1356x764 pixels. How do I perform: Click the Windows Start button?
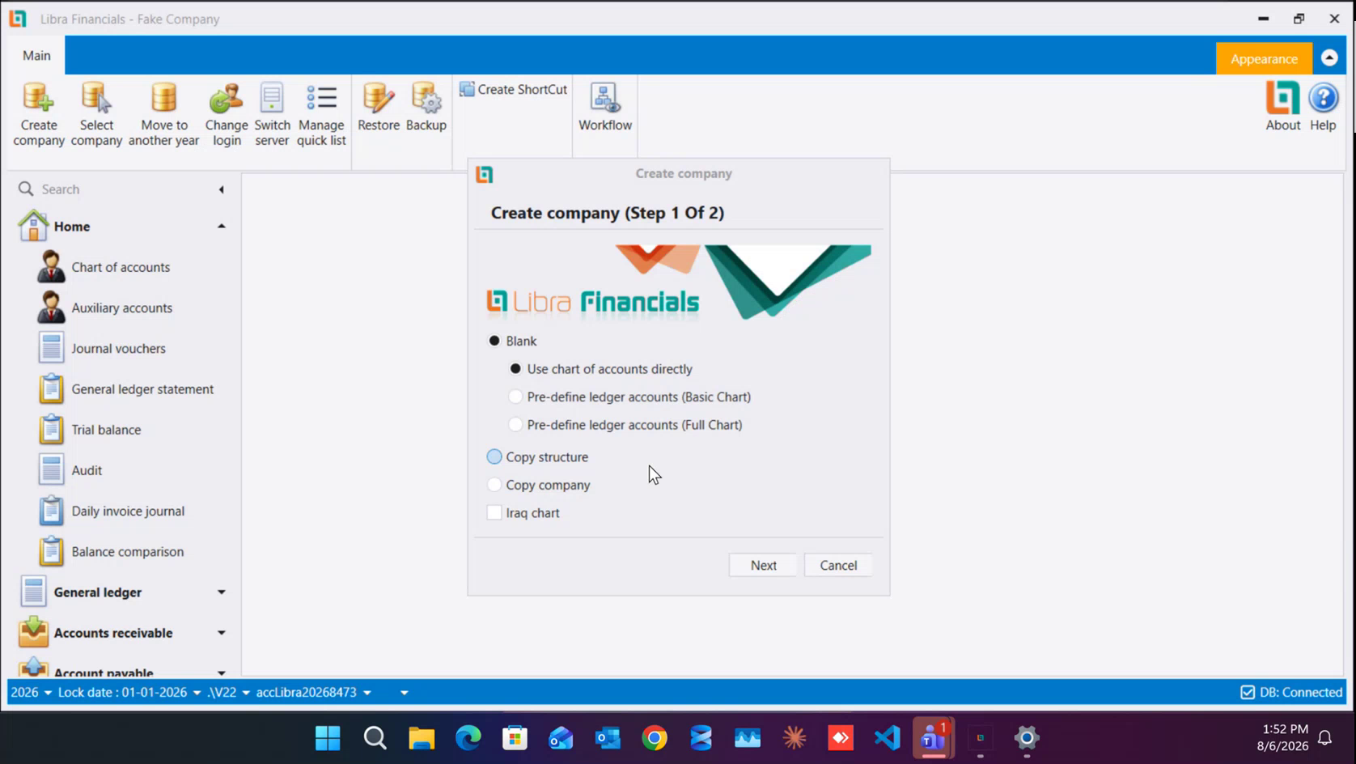(x=328, y=737)
